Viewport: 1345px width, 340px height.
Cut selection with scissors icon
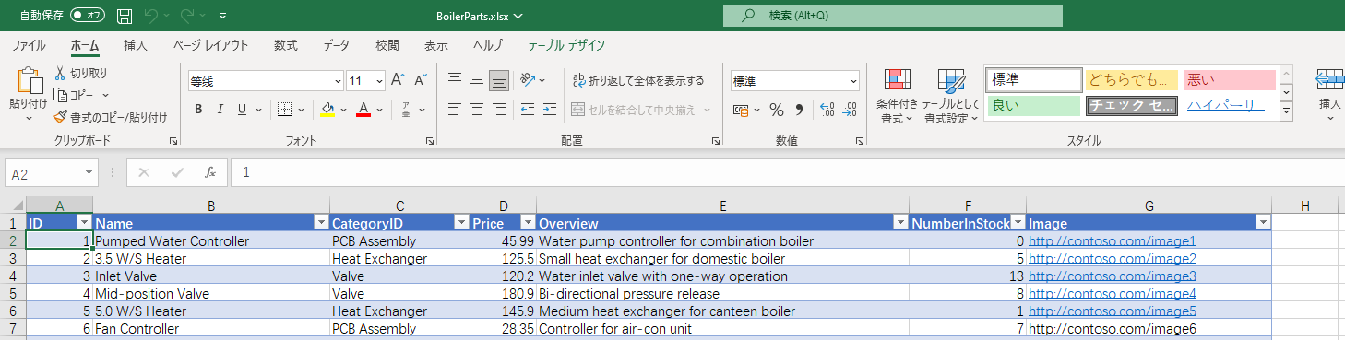60,73
